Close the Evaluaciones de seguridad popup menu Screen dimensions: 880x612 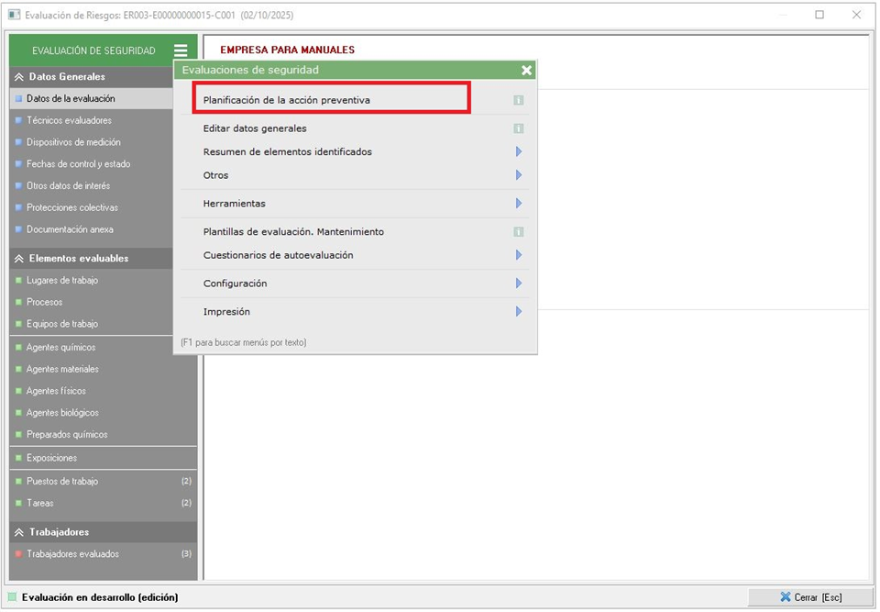pyautogui.click(x=526, y=70)
